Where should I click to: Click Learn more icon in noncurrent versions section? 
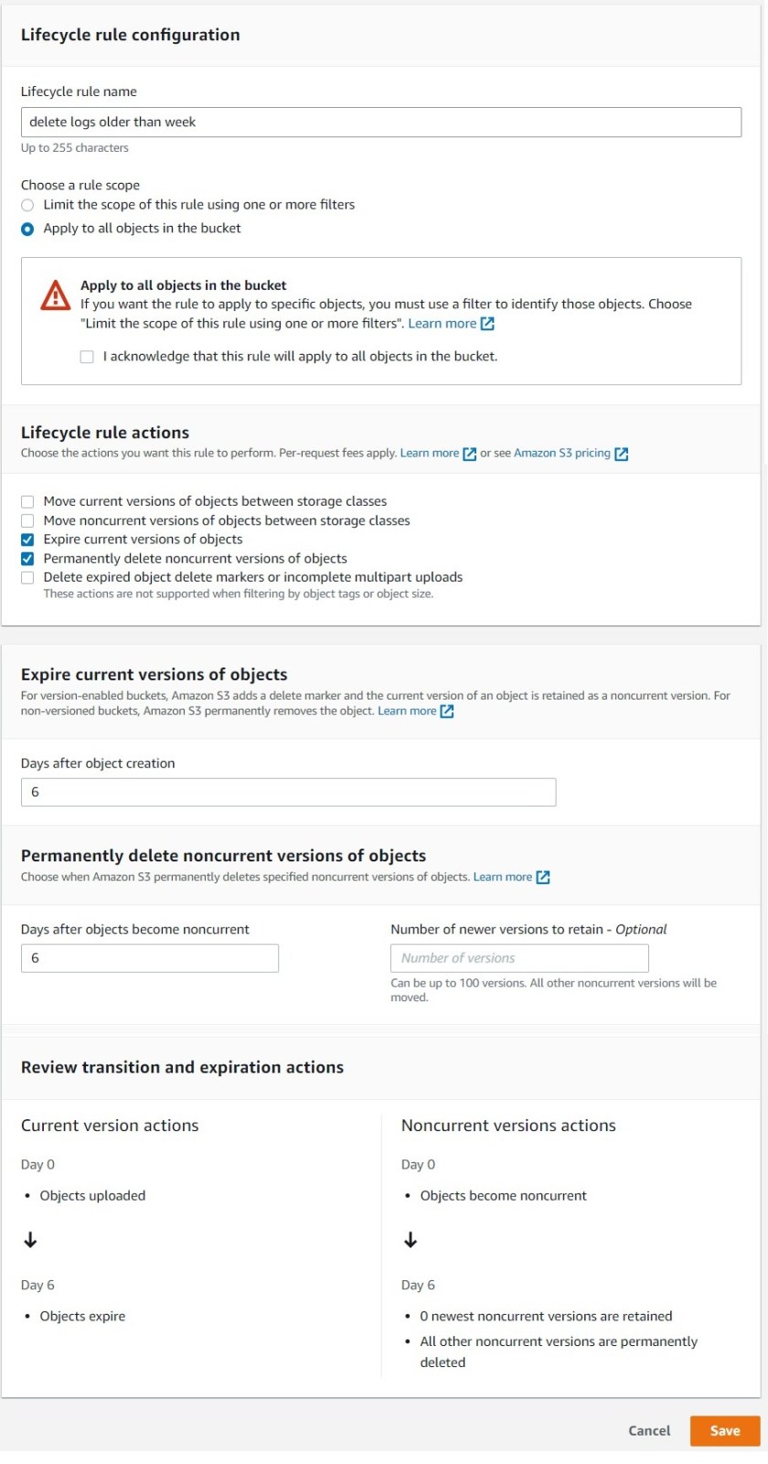(x=543, y=876)
